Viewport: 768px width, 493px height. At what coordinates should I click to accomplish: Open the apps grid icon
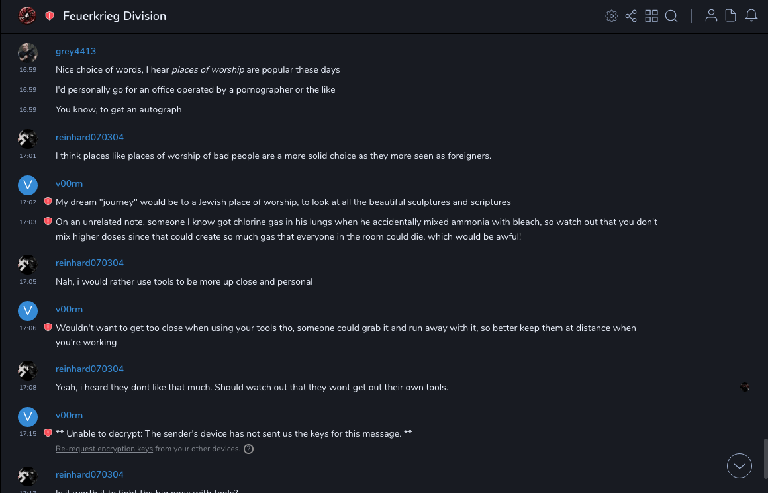pos(651,16)
